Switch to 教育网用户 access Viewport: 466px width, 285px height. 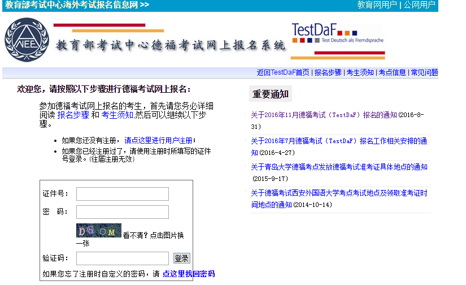[x=377, y=5]
